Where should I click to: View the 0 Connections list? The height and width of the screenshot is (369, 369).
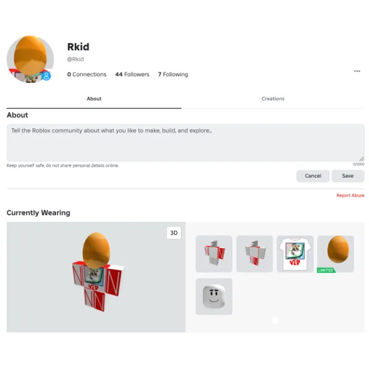86,74
